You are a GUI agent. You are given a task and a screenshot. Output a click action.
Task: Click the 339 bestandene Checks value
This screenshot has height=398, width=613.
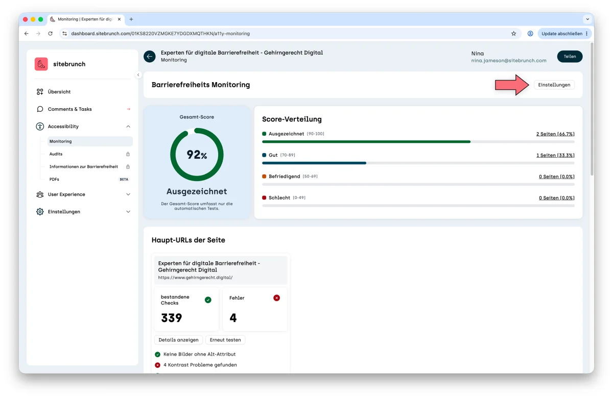[172, 318]
